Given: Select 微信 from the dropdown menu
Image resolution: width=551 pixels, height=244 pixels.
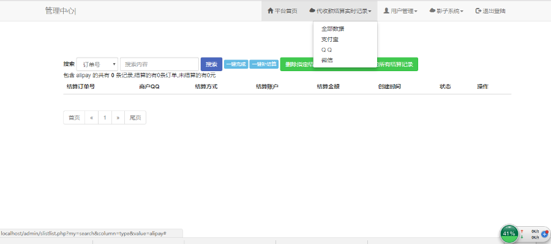Looking at the screenshot, I should 345,60.
